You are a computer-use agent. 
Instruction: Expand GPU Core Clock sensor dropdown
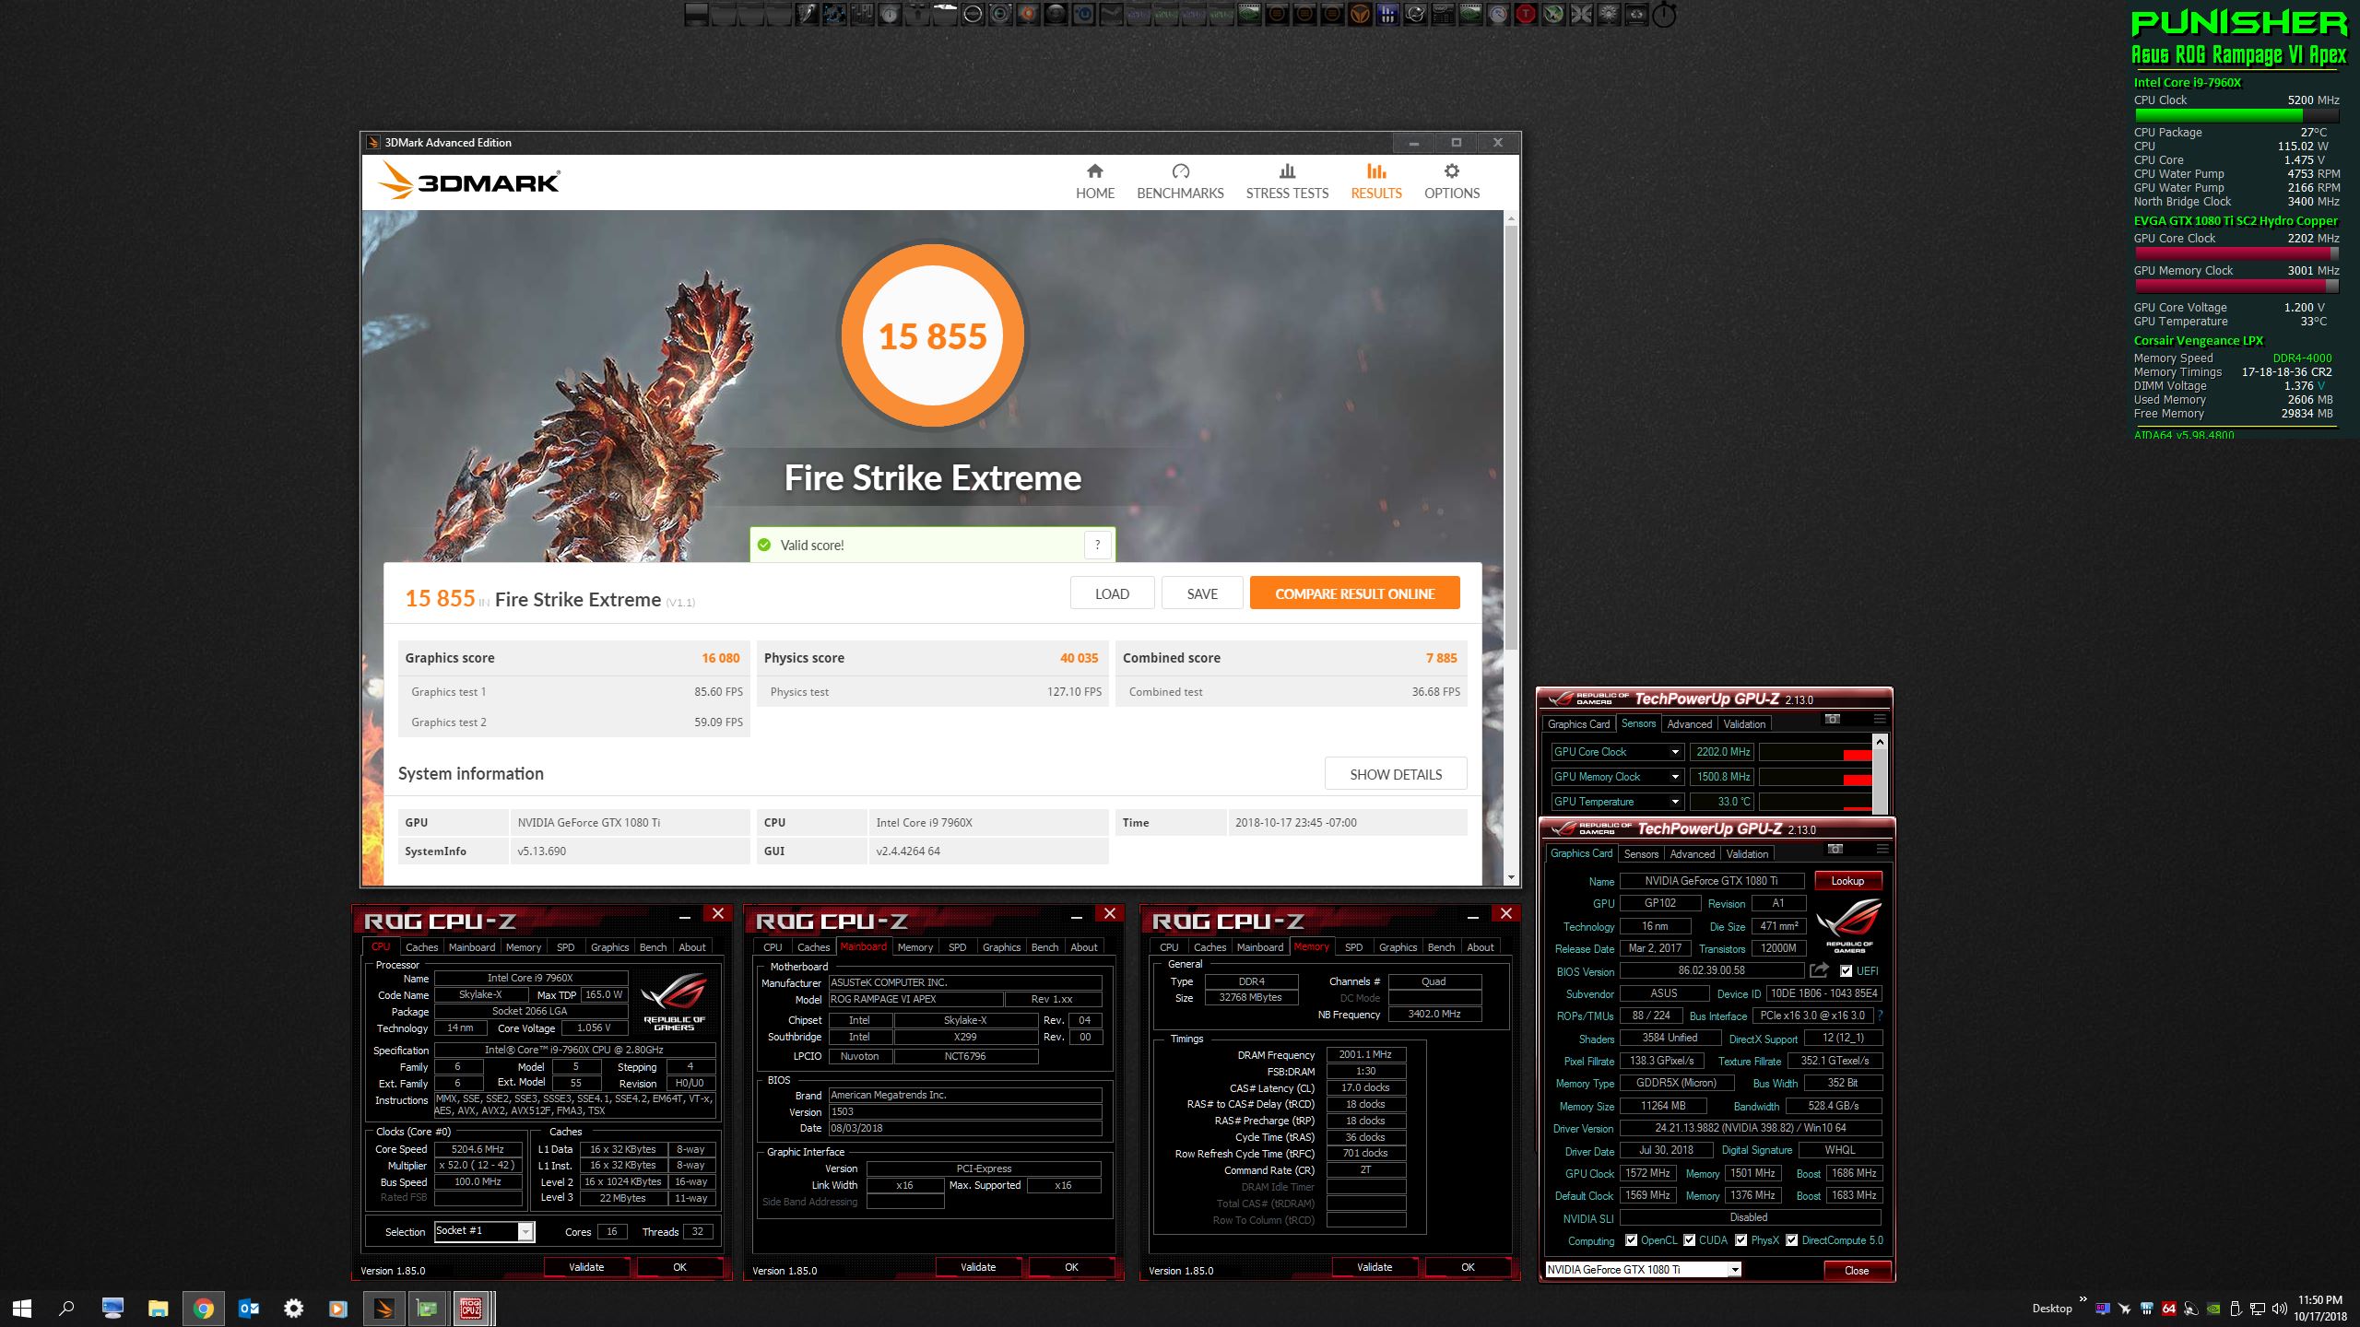click(x=1674, y=752)
